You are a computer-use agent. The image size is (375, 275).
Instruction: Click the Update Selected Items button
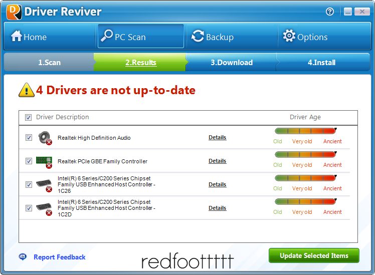[314, 255]
